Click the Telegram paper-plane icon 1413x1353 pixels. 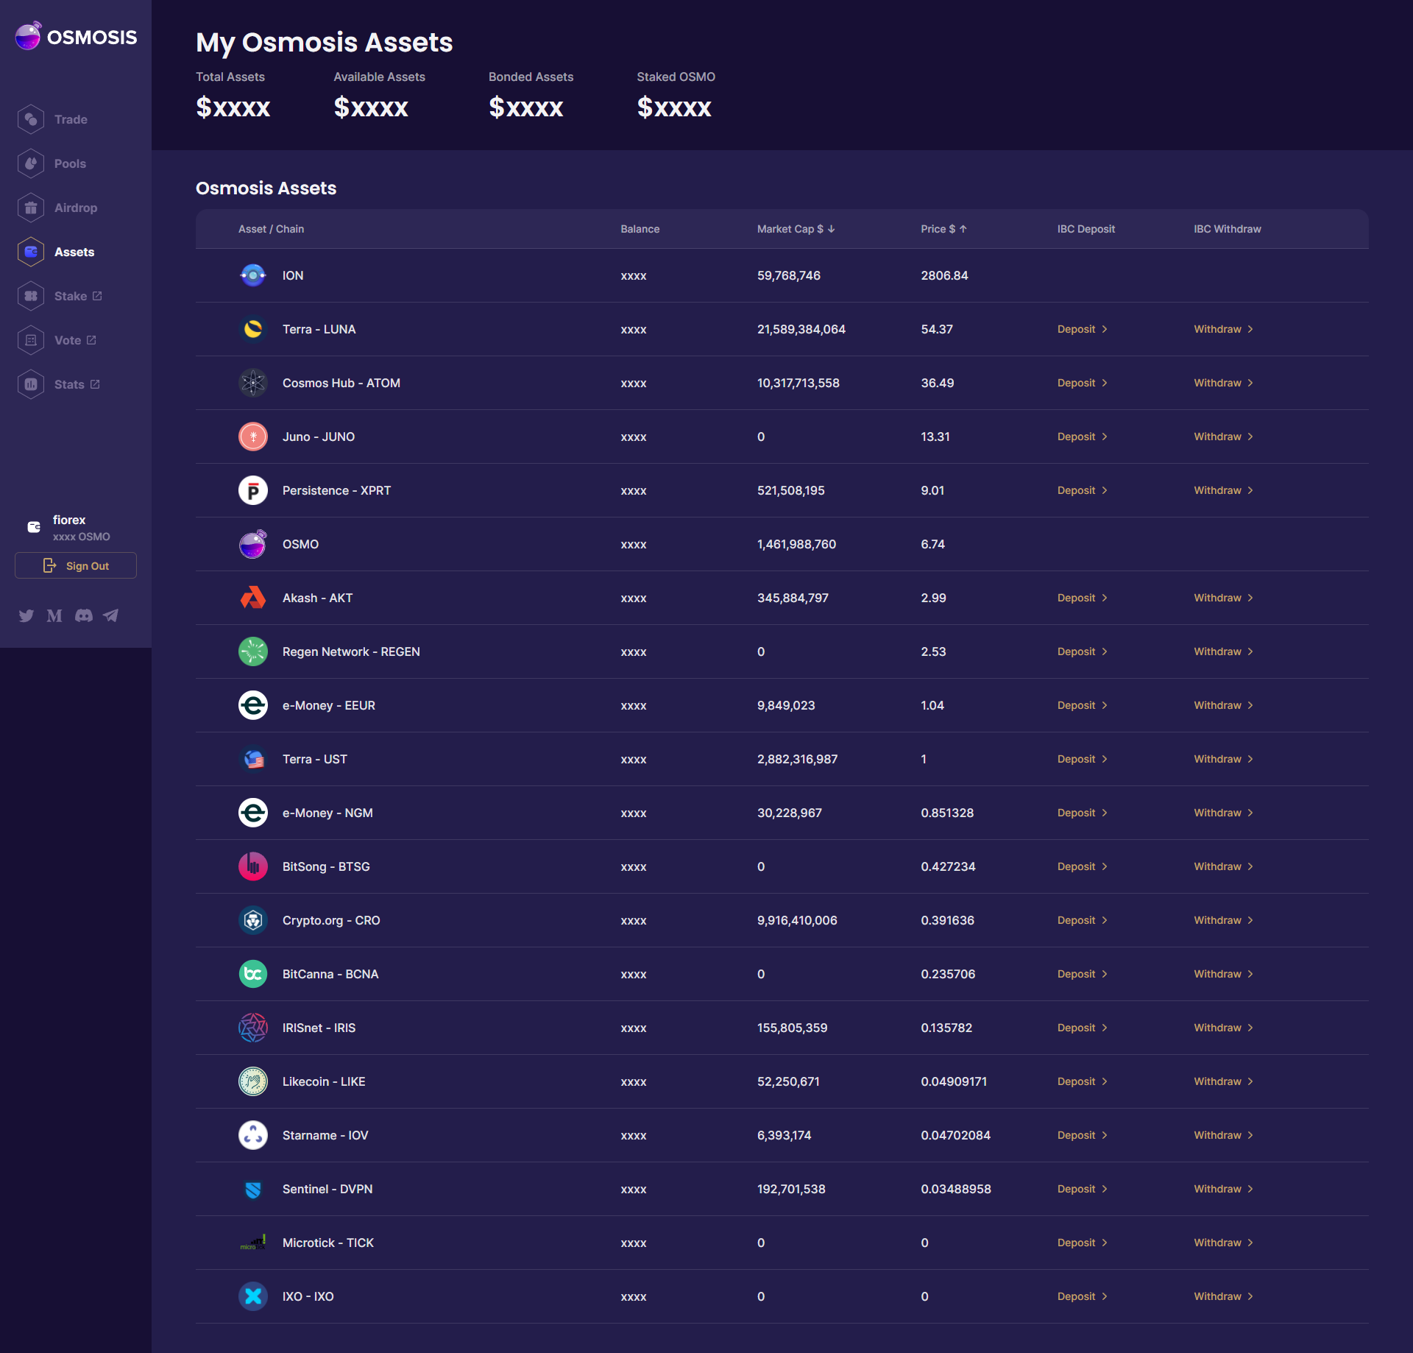pyautogui.click(x=111, y=615)
